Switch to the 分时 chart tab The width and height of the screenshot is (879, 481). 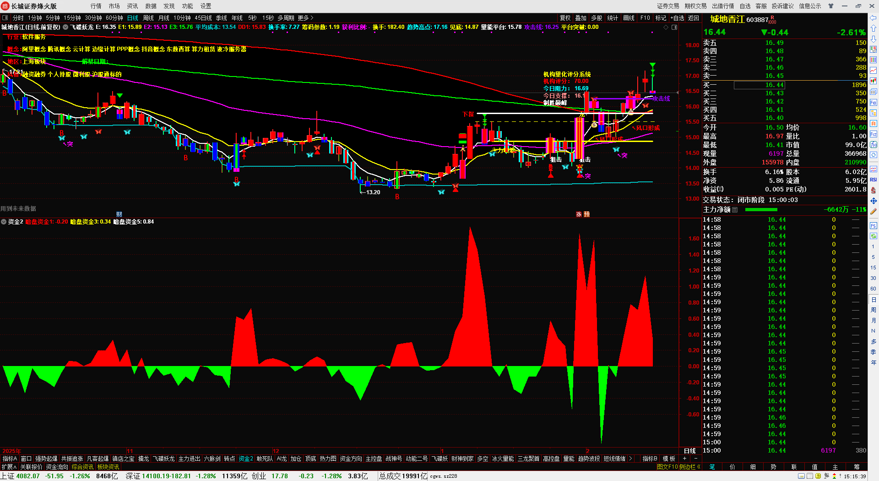[18, 18]
